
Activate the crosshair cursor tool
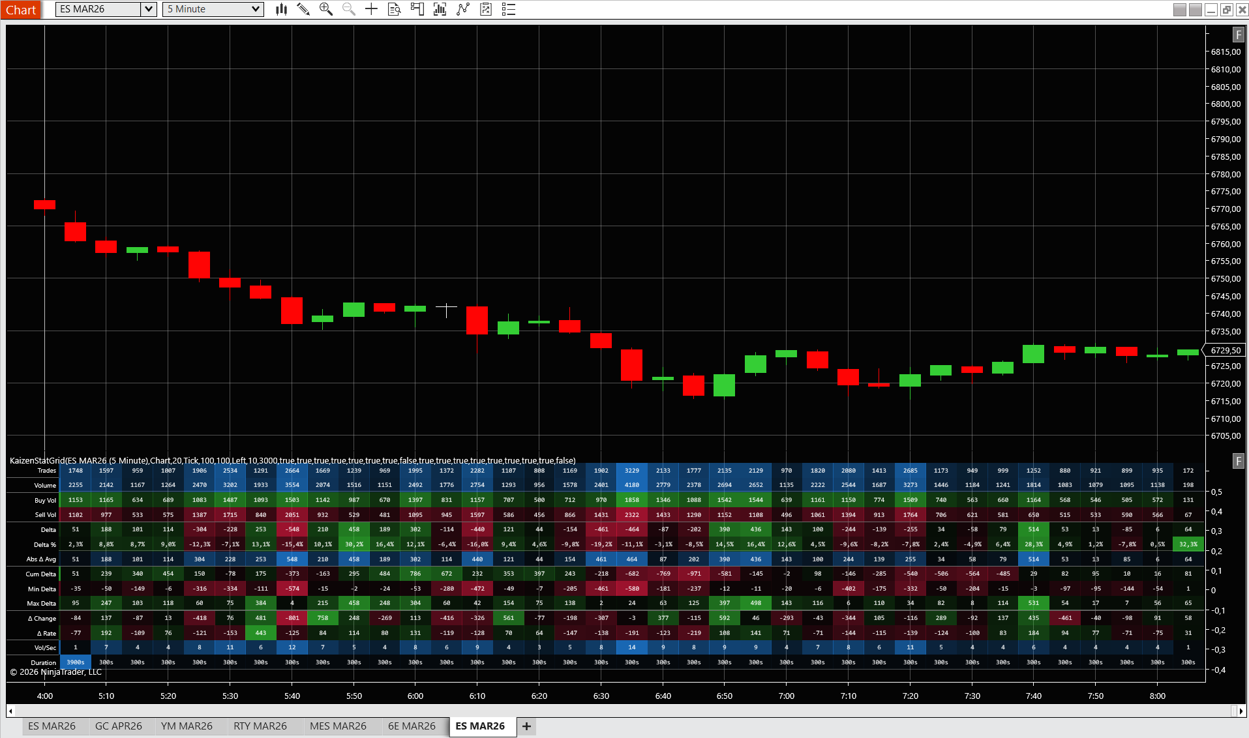(x=371, y=9)
